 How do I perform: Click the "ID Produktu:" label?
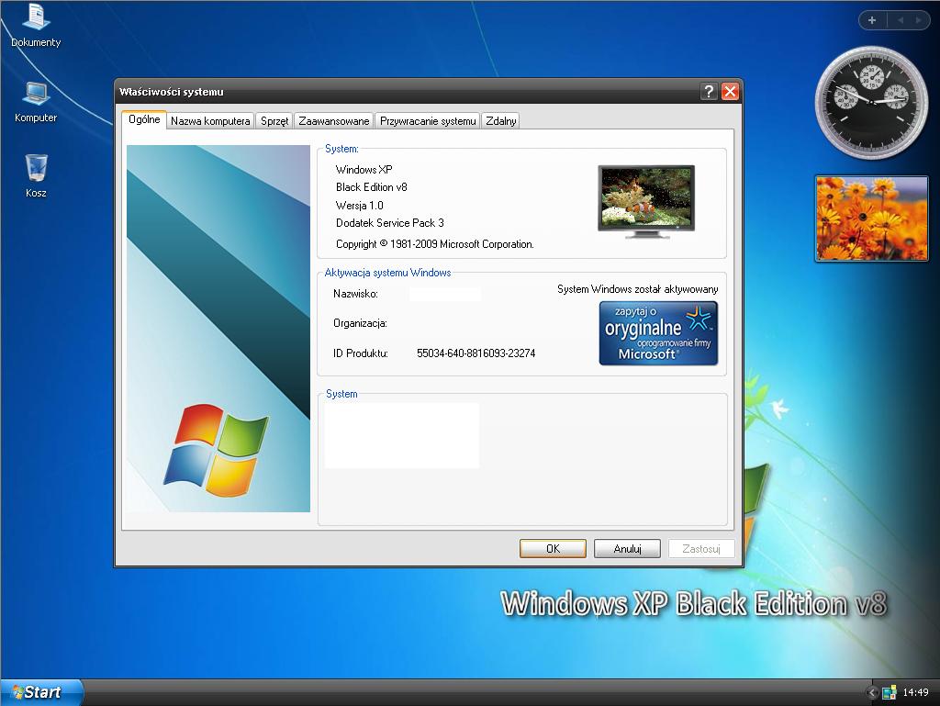360,353
